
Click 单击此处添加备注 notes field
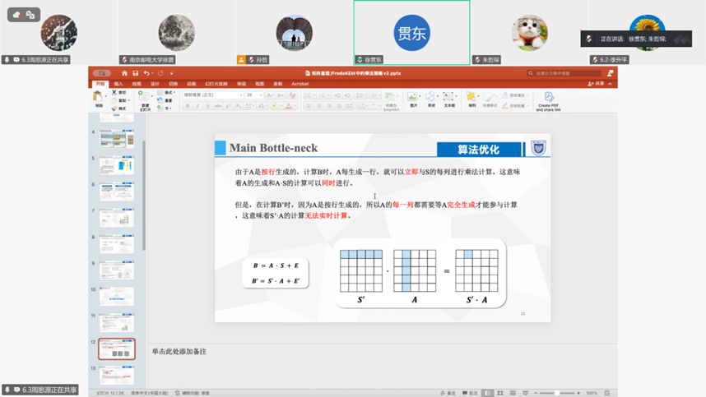[179, 351]
